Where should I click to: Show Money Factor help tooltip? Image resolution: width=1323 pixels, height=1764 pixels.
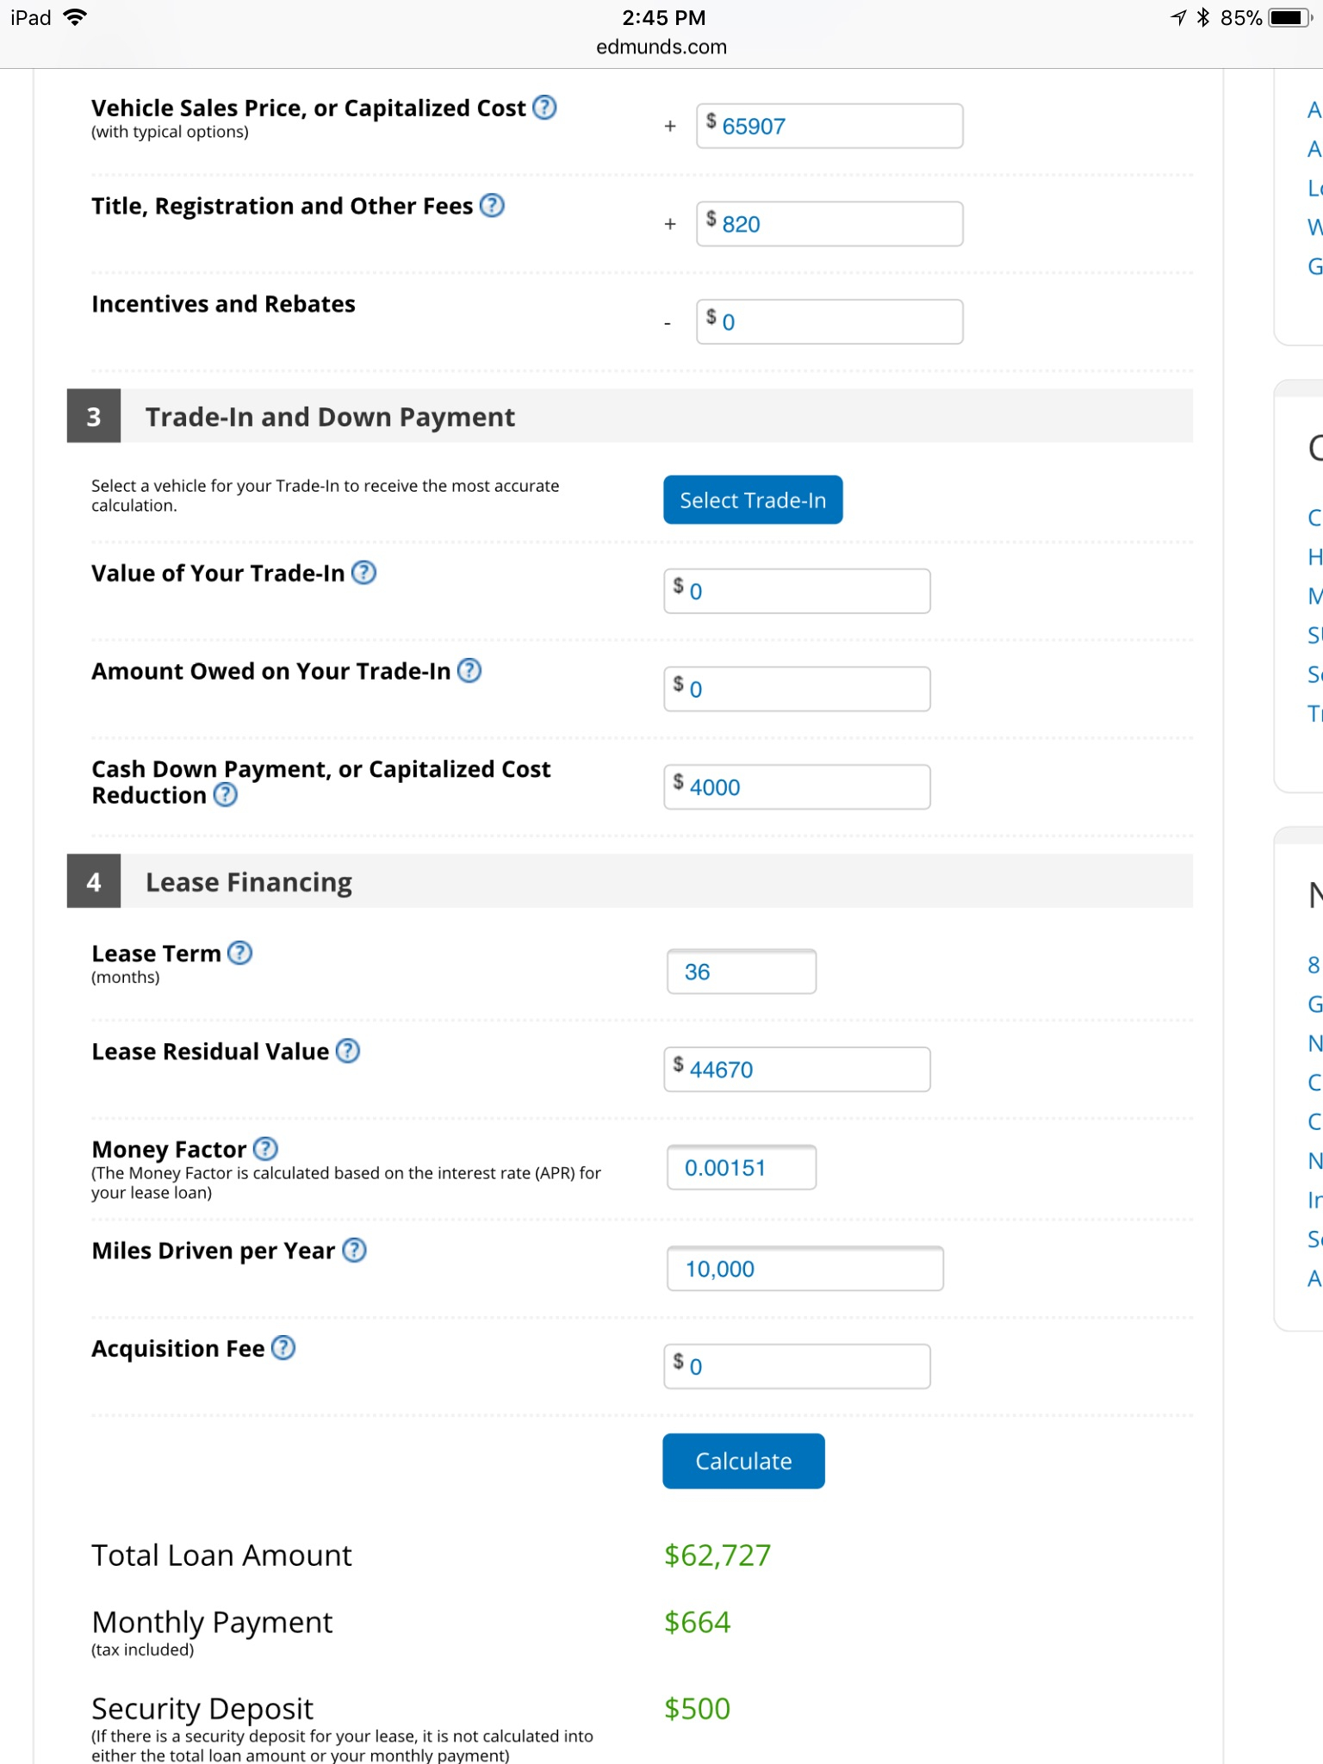pyautogui.click(x=266, y=1148)
